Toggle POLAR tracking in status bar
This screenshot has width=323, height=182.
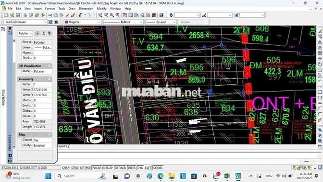click(x=97, y=168)
